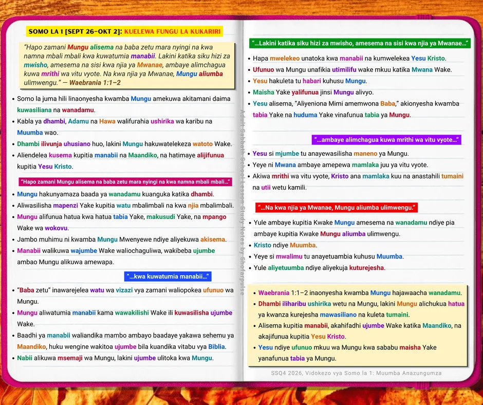Viewport: 483px width, 405px height.
Task: Click the purple banner "…ambaye alimchagua kuwa mrithi wa vitu vyote…"
Action: [386, 140]
